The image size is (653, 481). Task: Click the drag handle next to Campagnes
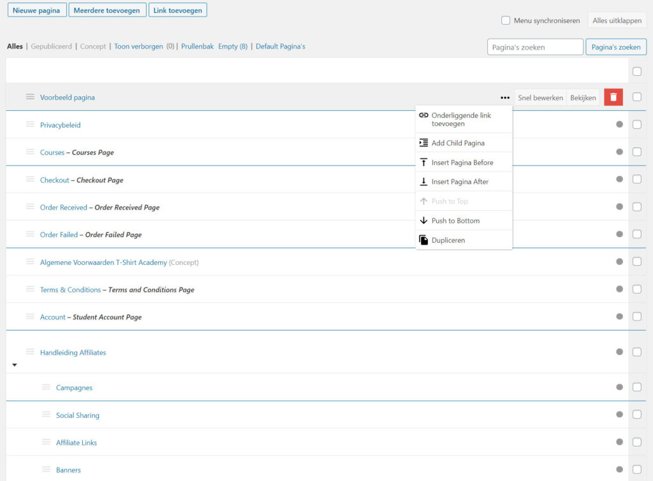[x=46, y=387]
